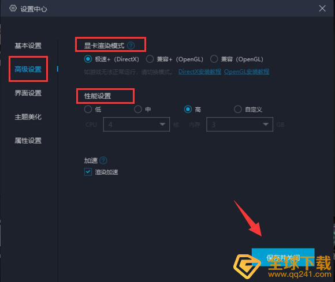
Task: Open the memory size dropdown
Action: click(240, 125)
